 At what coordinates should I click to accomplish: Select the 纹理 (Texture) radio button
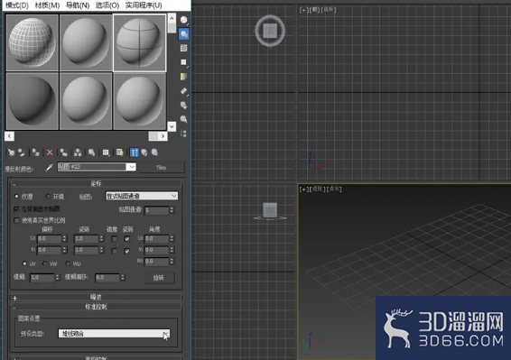[x=16, y=197]
